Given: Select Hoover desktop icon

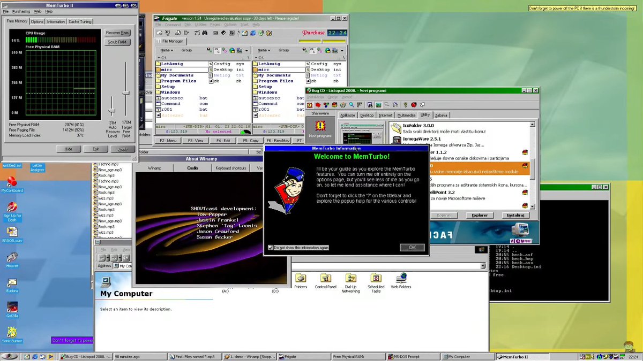Looking at the screenshot, I should 12,257.
